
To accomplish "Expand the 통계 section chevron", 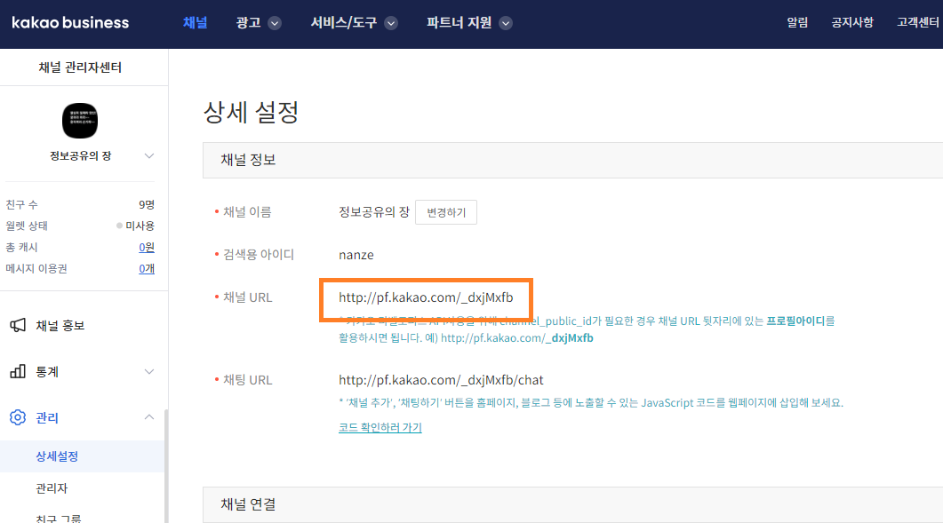I will click(x=149, y=371).
